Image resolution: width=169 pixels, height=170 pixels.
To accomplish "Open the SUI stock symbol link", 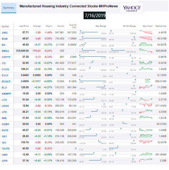I will [x=4, y=143].
